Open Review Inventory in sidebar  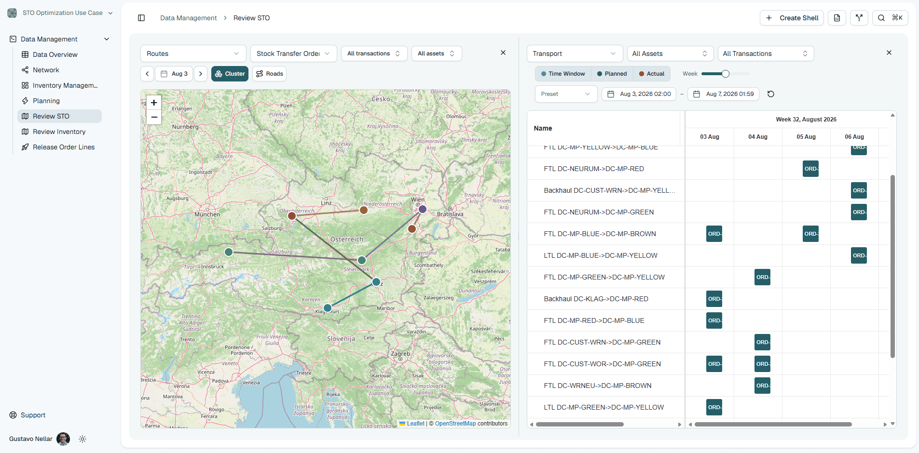coord(59,132)
